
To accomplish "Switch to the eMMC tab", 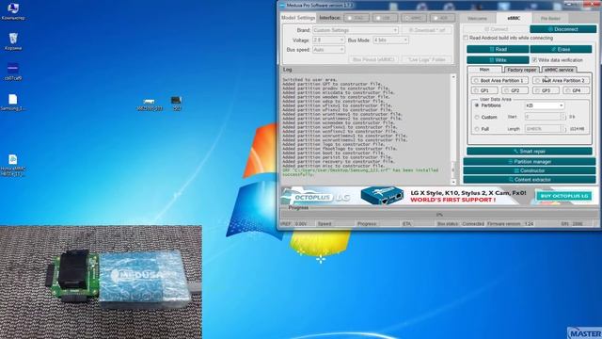I will pyautogui.click(x=514, y=18).
